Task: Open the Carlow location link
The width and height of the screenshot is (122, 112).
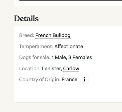Action: pyautogui.click(x=71, y=69)
